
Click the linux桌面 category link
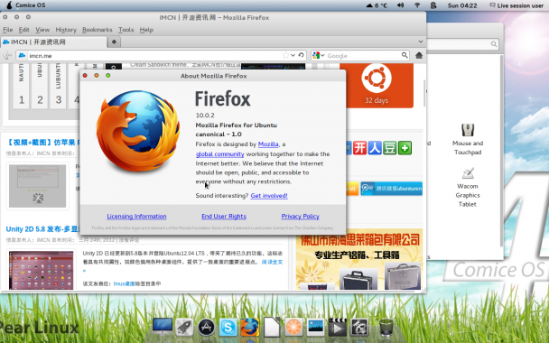coord(124,283)
